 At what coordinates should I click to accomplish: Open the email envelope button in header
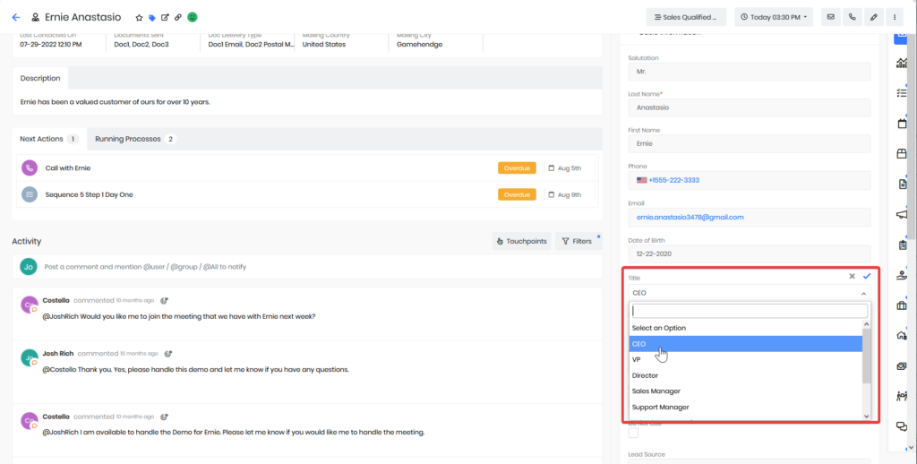tap(830, 17)
